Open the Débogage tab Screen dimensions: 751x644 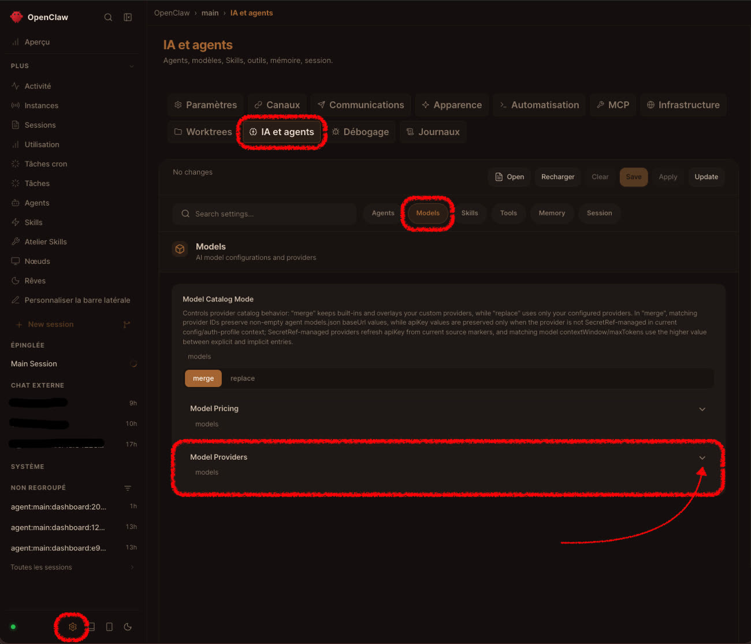pyautogui.click(x=360, y=132)
